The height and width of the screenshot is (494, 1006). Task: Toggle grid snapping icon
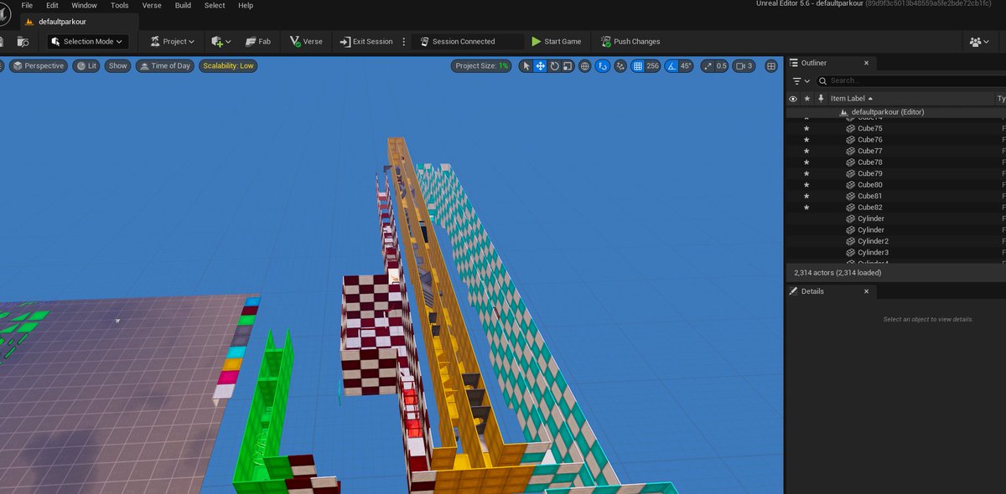(x=638, y=65)
